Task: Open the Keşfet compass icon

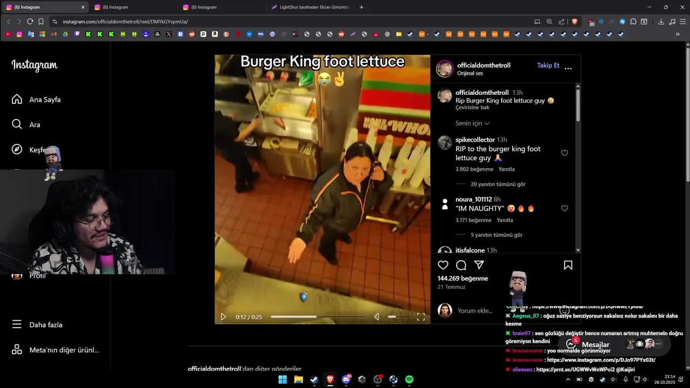Action: (x=17, y=149)
